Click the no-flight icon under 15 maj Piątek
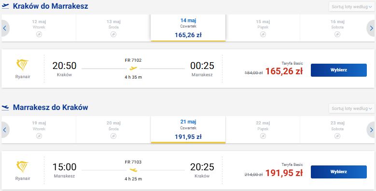Image resolution: width=376 pixels, height=191 pixels. (x=263, y=34)
